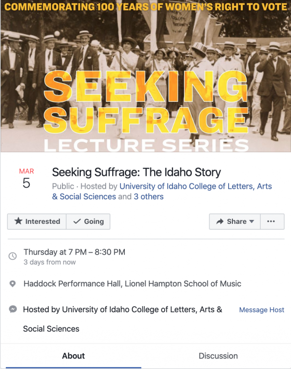
Task: Click the star icon on the Interested button
Action: 18,221
